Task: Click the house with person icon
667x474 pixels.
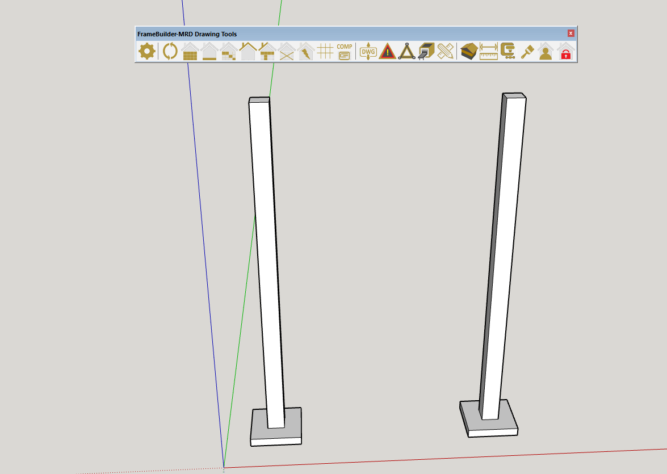Action: tap(546, 51)
